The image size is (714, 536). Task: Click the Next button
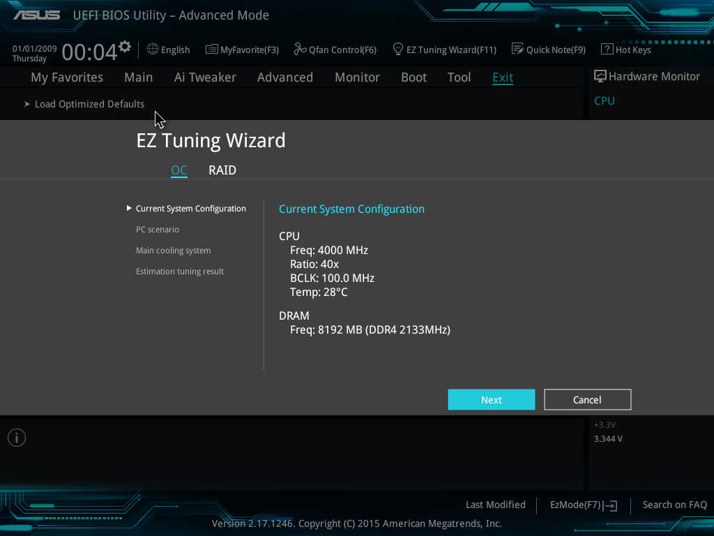coord(492,400)
